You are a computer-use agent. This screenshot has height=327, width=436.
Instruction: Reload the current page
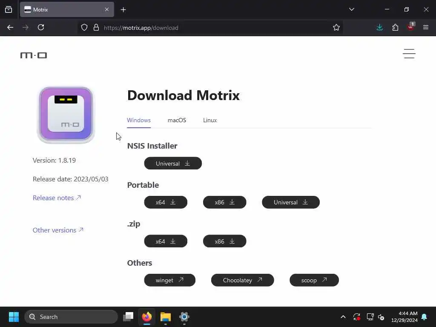coord(41,27)
